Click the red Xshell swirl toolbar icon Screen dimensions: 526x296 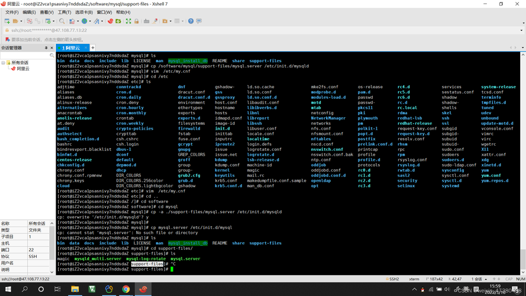pos(111,21)
